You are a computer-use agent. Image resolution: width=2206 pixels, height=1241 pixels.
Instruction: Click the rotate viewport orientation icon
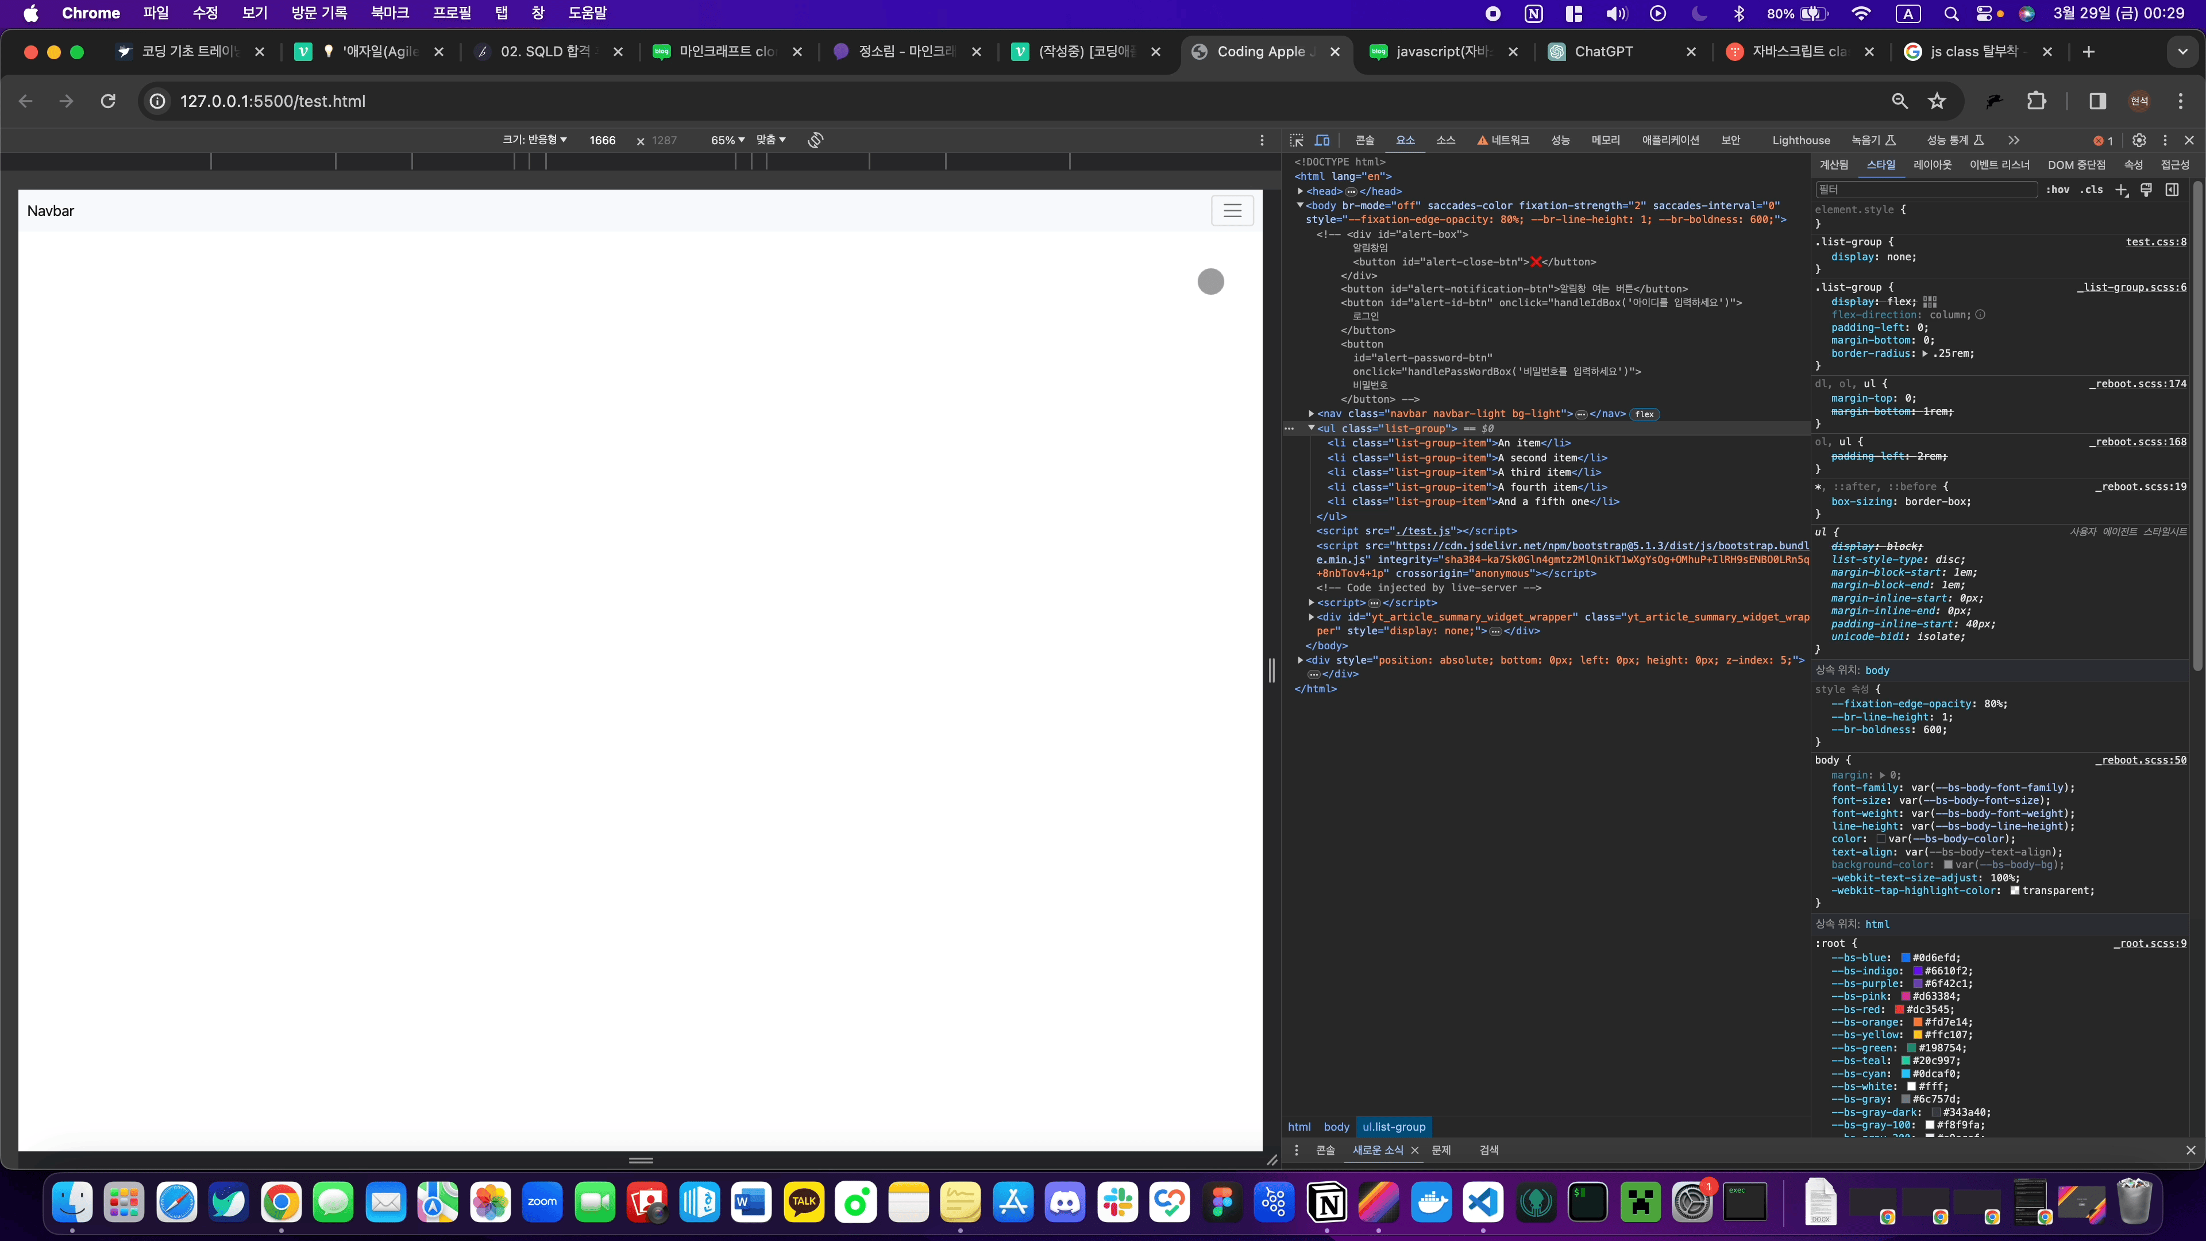pos(815,140)
